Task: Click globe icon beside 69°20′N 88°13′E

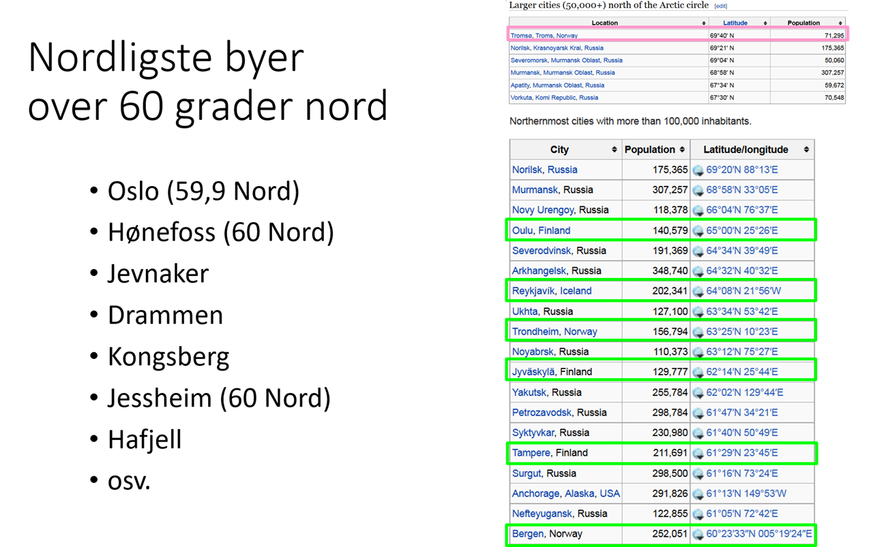Action: pos(698,170)
